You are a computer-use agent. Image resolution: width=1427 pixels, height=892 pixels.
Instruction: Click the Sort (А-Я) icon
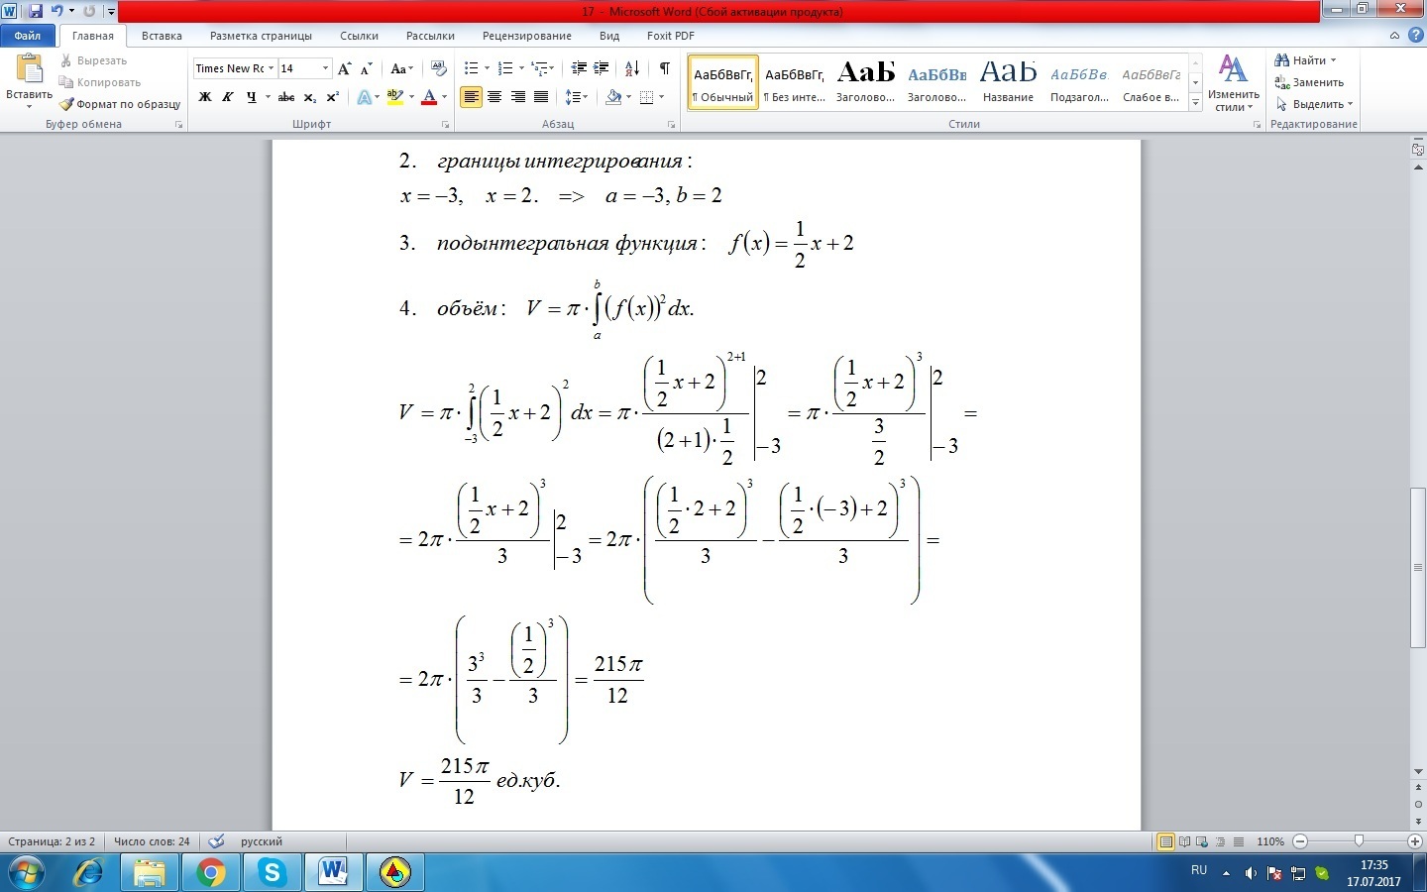pos(631,68)
